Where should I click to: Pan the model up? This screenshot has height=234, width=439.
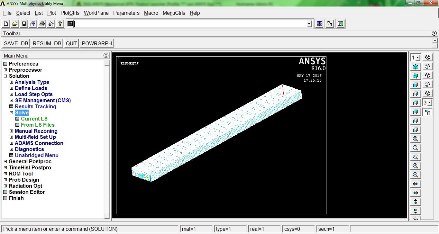[x=416, y=202]
